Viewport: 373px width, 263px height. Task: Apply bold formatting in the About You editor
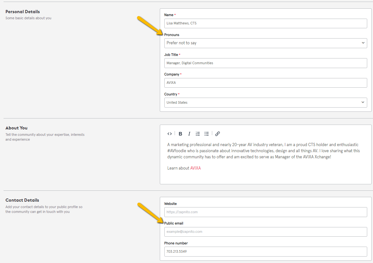tap(180, 134)
